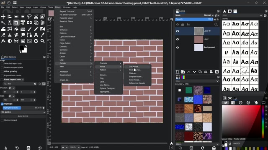Screen dimensions: 268x150
Task: Enable Delete cropped pixels
Action: [2, 67]
